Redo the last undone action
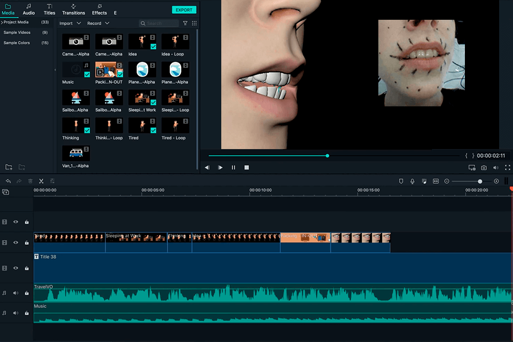The width and height of the screenshot is (513, 342). (19, 181)
